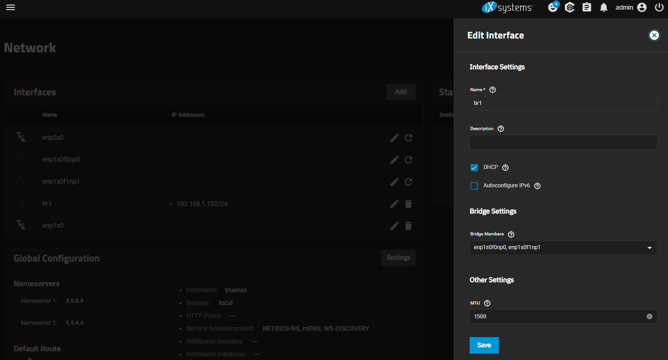
Task: Click the enp1s0 link-down status icon
Action: coord(21,224)
